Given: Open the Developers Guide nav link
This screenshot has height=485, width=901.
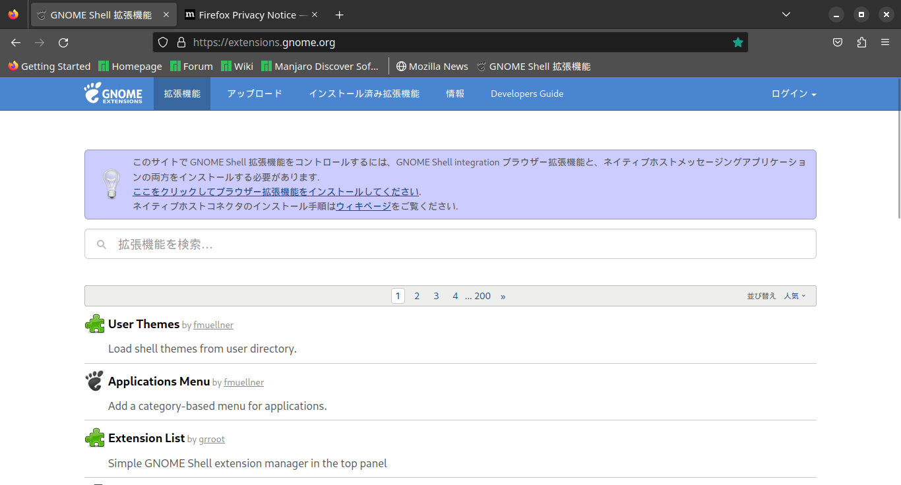Looking at the screenshot, I should coord(527,94).
